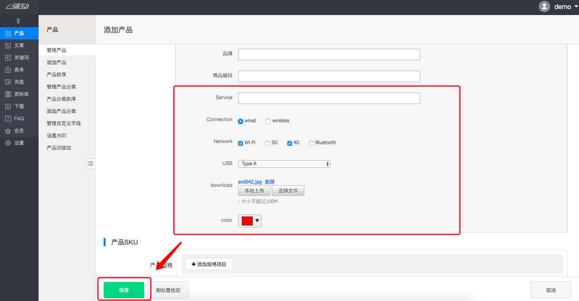
Task: Click the 资料库 database icon
Action: pyautogui.click(x=8, y=94)
